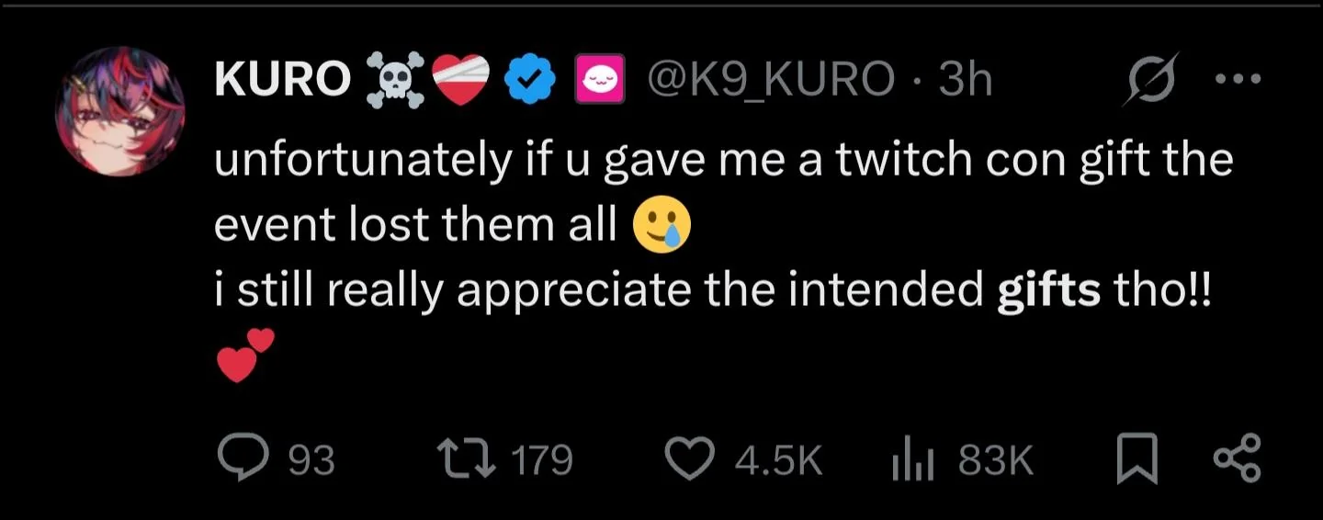This screenshot has height=520, width=1323.
Task: Bookmark this KURO tweet
Action: (x=1136, y=460)
